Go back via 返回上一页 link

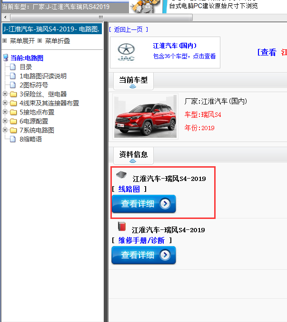pyautogui.click(x=129, y=29)
